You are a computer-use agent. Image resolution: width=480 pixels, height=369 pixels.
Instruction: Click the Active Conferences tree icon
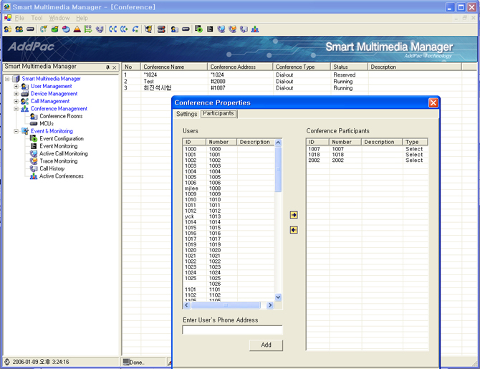point(34,176)
